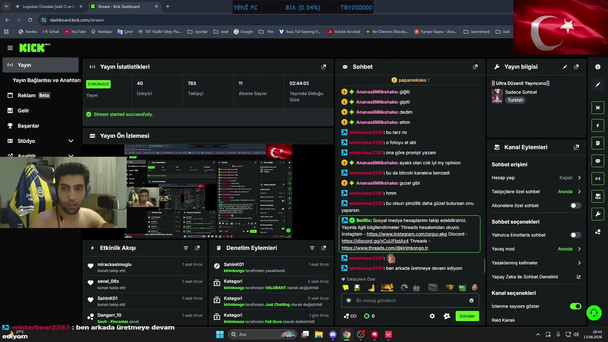Click the SORUNSUZ status badge
This screenshot has width=608, height=342.
[x=98, y=84]
